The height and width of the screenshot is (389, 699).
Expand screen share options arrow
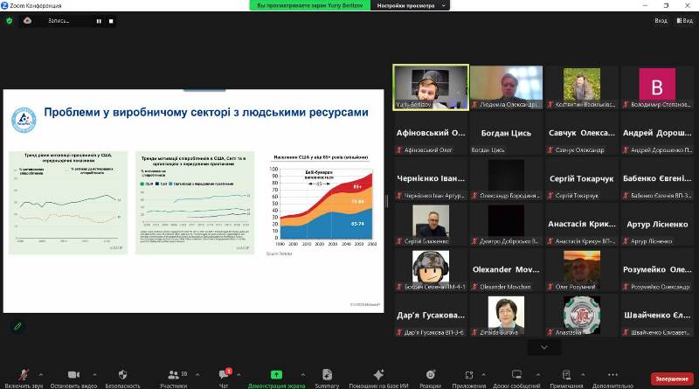(x=302, y=374)
